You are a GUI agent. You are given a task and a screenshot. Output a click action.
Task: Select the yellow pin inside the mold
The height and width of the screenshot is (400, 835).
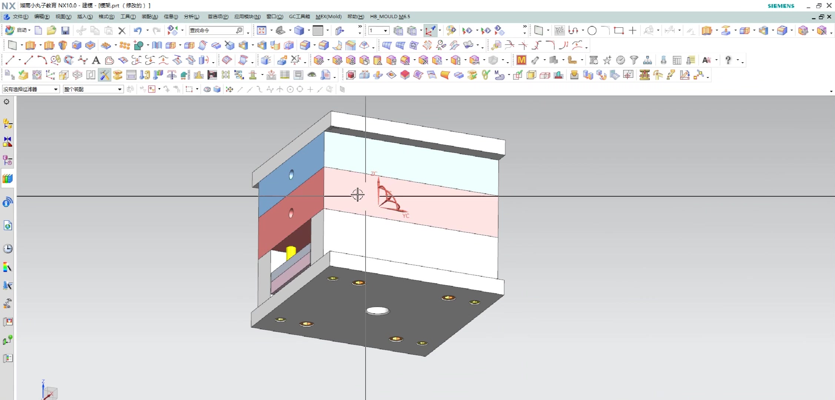tap(291, 253)
